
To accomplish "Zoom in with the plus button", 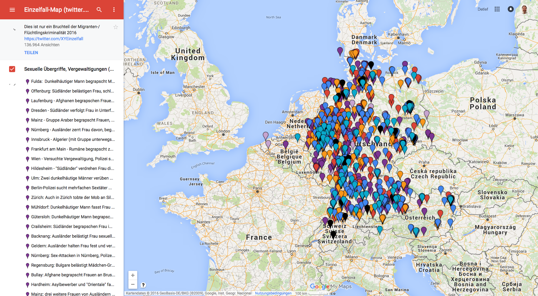I will click(x=133, y=275).
